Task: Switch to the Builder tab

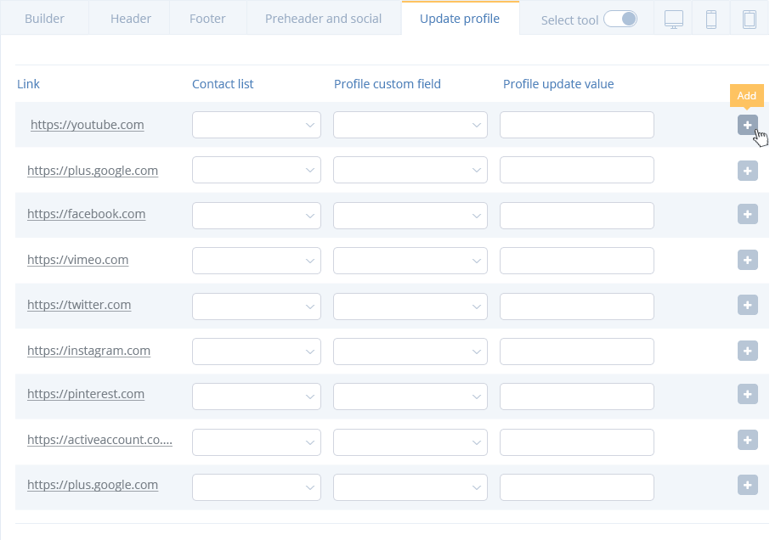Action: coord(44,18)
